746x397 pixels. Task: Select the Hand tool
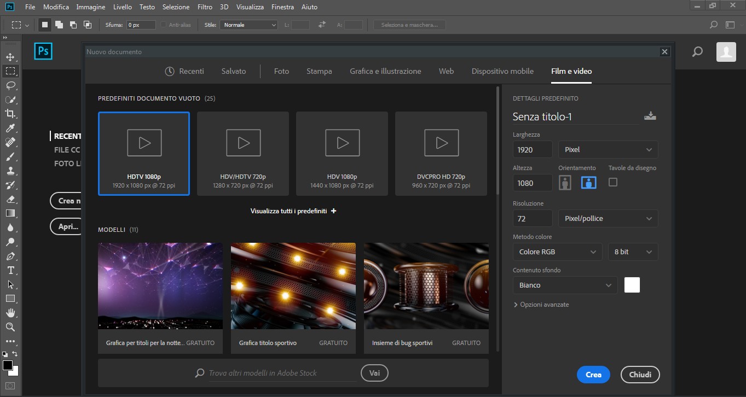pyautogui.click(x=10, y=313)
